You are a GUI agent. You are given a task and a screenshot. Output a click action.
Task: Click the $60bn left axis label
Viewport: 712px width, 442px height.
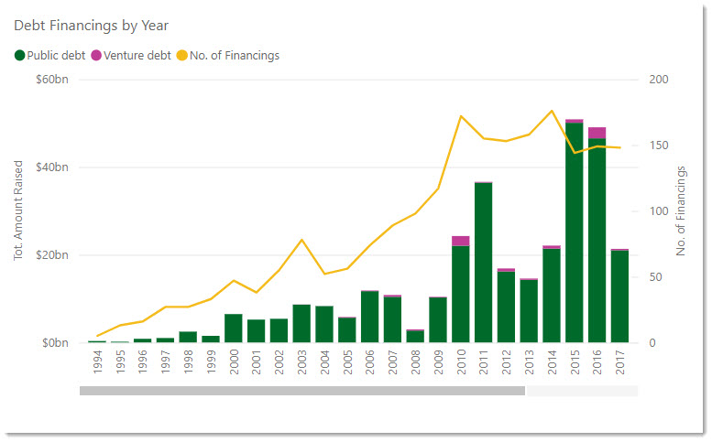tap(52, 80)
